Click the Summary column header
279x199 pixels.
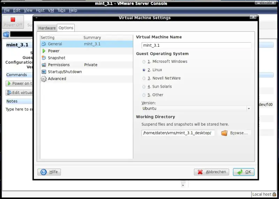point(108,38)
